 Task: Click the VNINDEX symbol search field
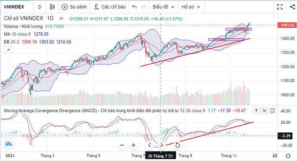pyautogui.click(x=14, y=7)
